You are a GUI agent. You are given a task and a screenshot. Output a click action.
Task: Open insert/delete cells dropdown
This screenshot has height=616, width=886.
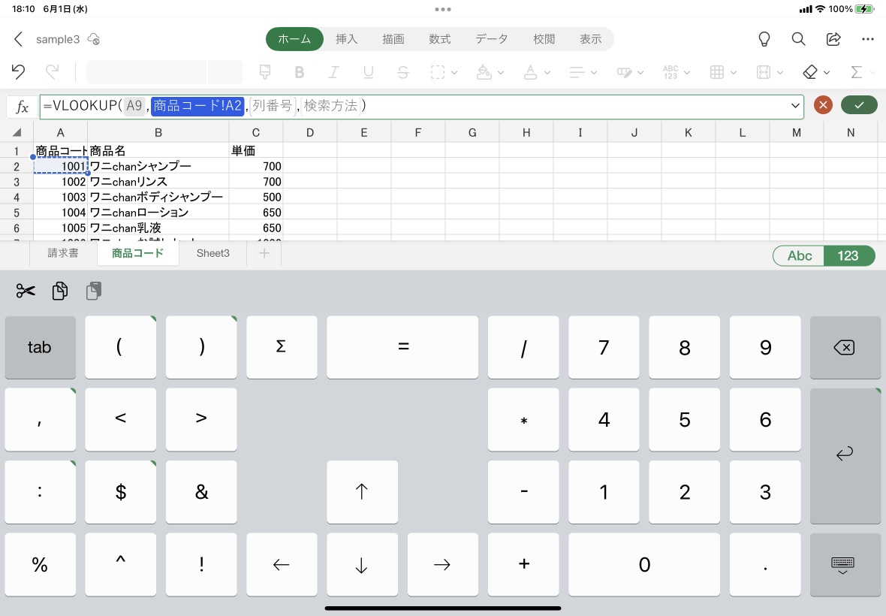coord(770,72)
